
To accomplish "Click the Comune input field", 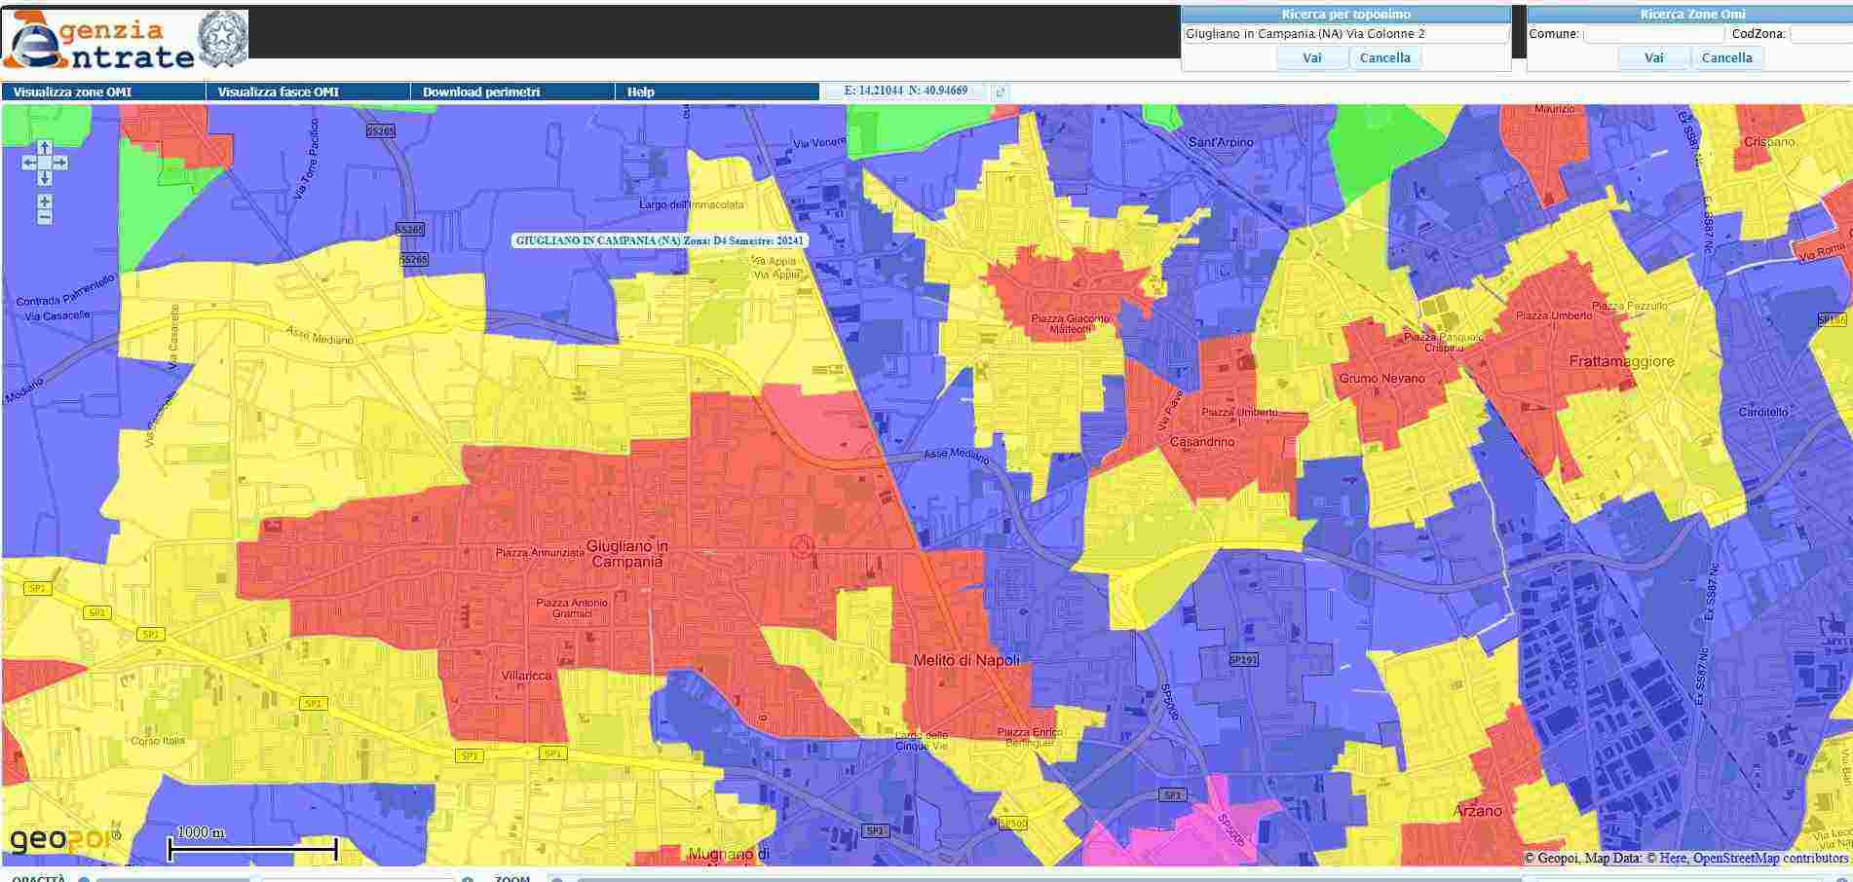I will pos(1653,34).
